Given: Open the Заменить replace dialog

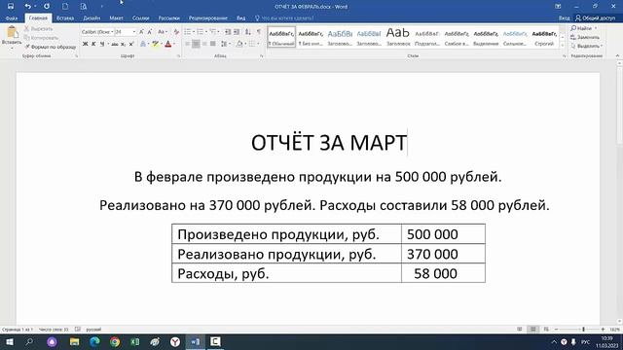Looking at the screenshot, I should coord(585,37).
